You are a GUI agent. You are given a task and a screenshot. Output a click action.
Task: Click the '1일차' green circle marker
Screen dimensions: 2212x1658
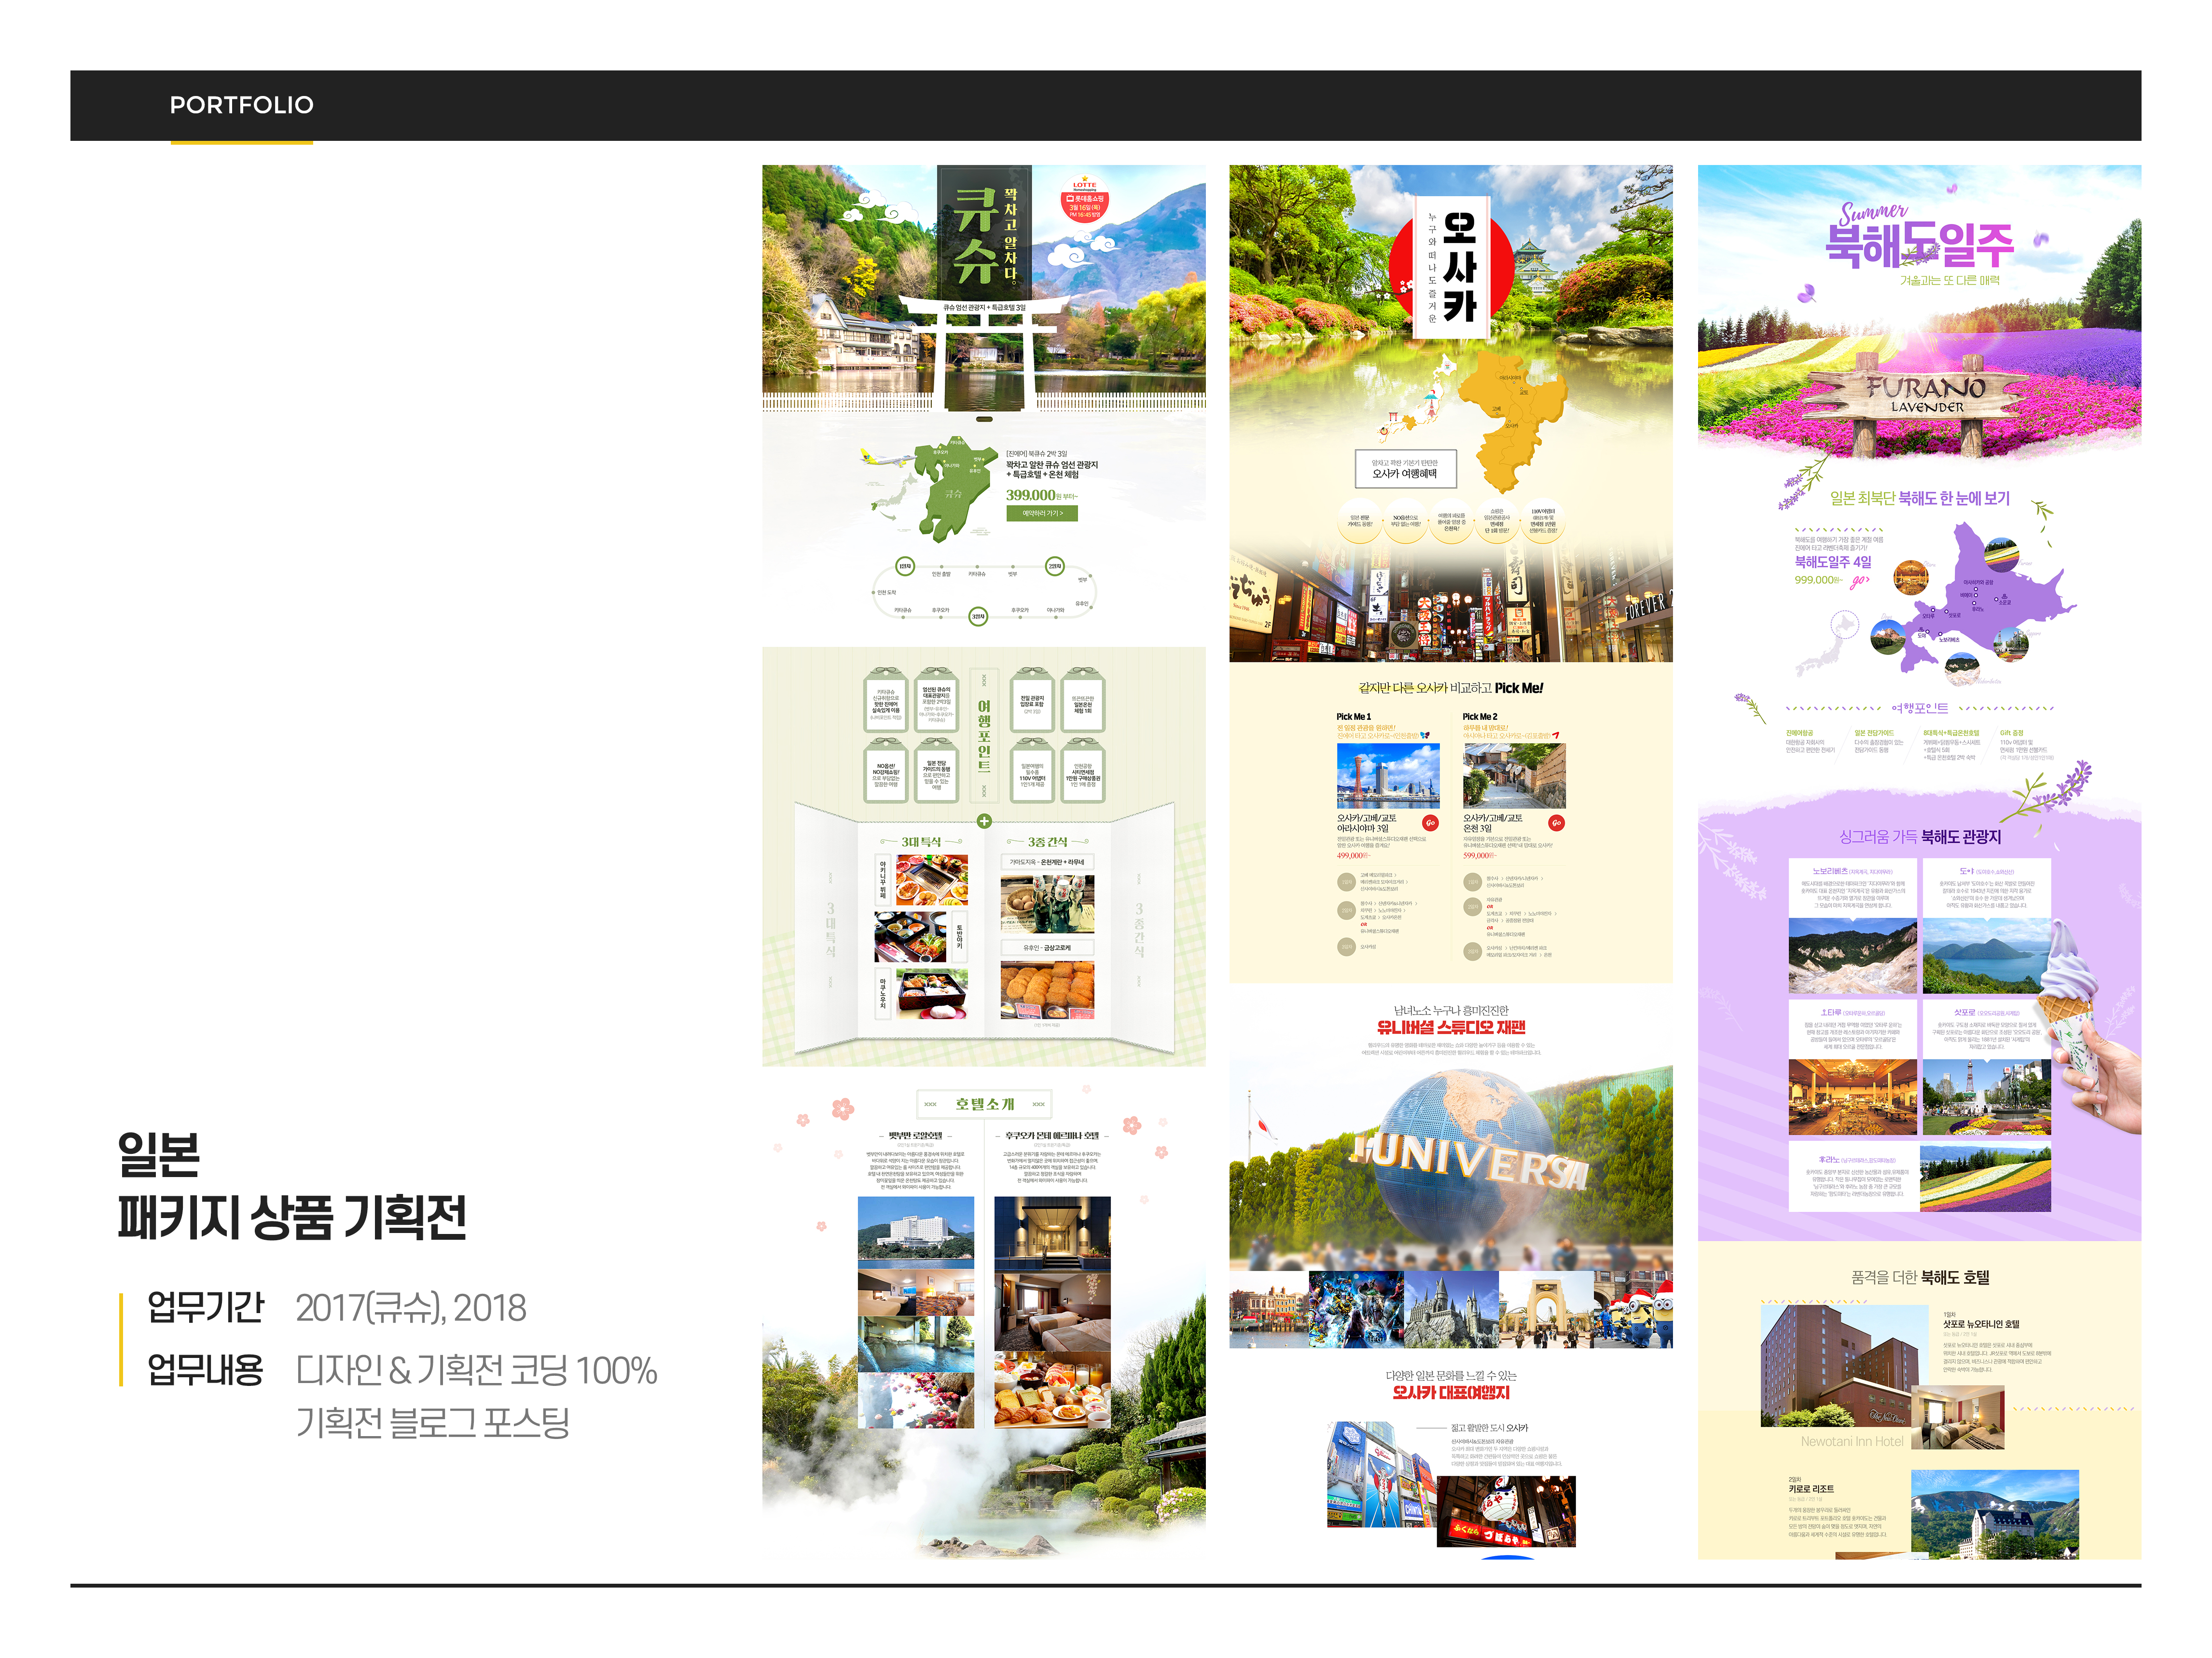click(x=904, y=567)
